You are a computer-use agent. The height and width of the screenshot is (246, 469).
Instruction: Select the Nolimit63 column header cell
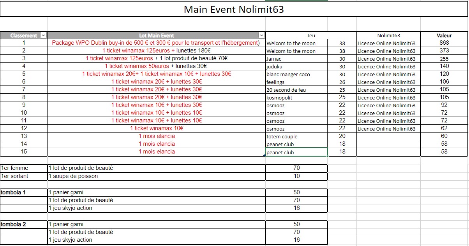point(388,35)
